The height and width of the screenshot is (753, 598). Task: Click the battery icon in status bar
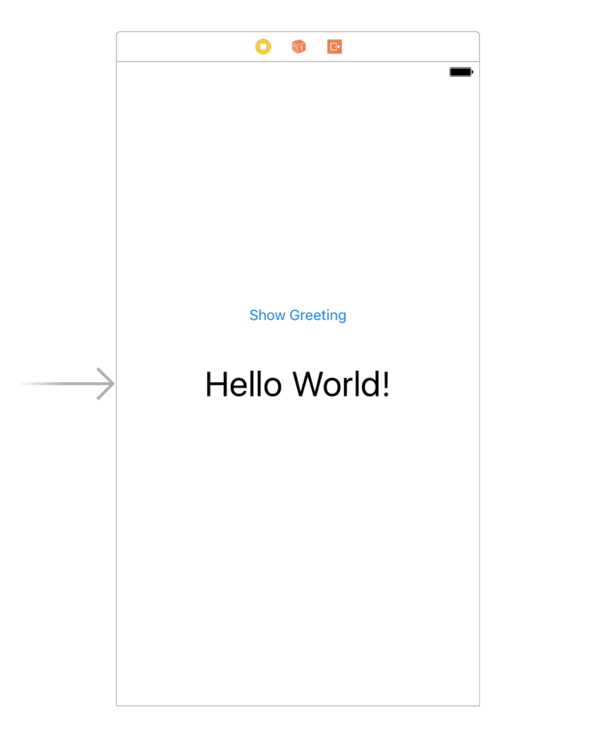tap(460, 72)
